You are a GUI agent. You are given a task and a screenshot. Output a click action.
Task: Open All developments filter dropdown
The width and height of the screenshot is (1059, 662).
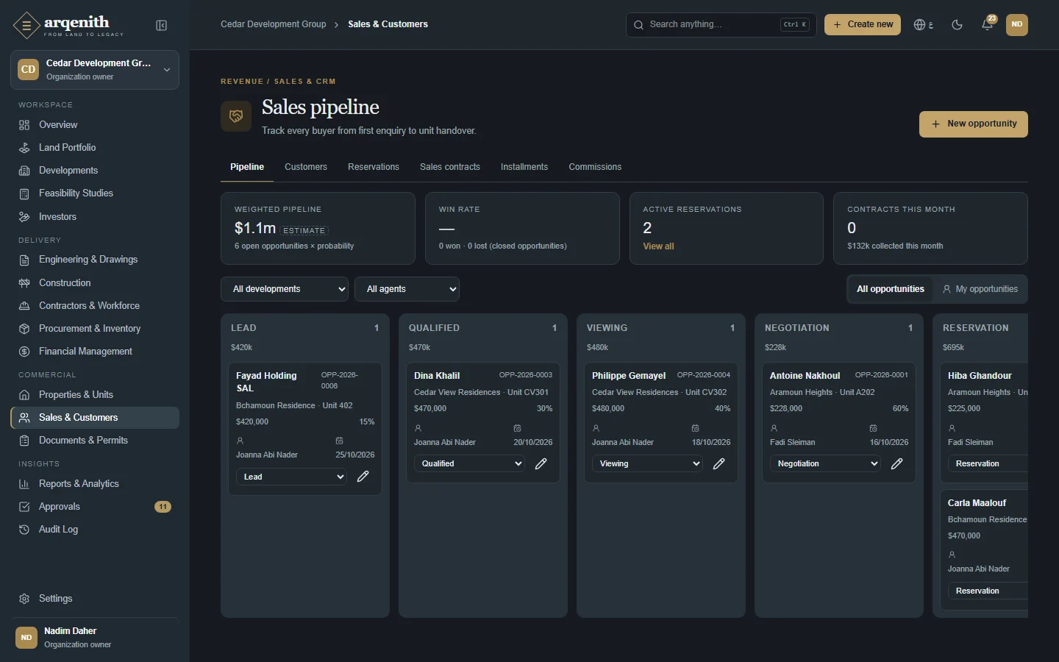pyautogui.click(x=285, y=289)
